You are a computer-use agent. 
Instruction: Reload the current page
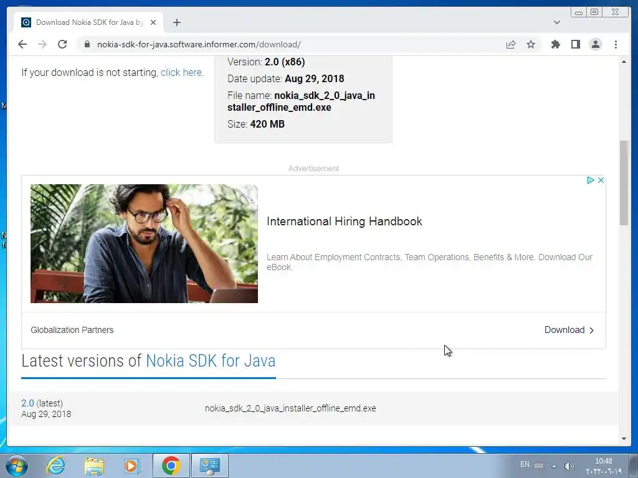(x=62, y=44)
